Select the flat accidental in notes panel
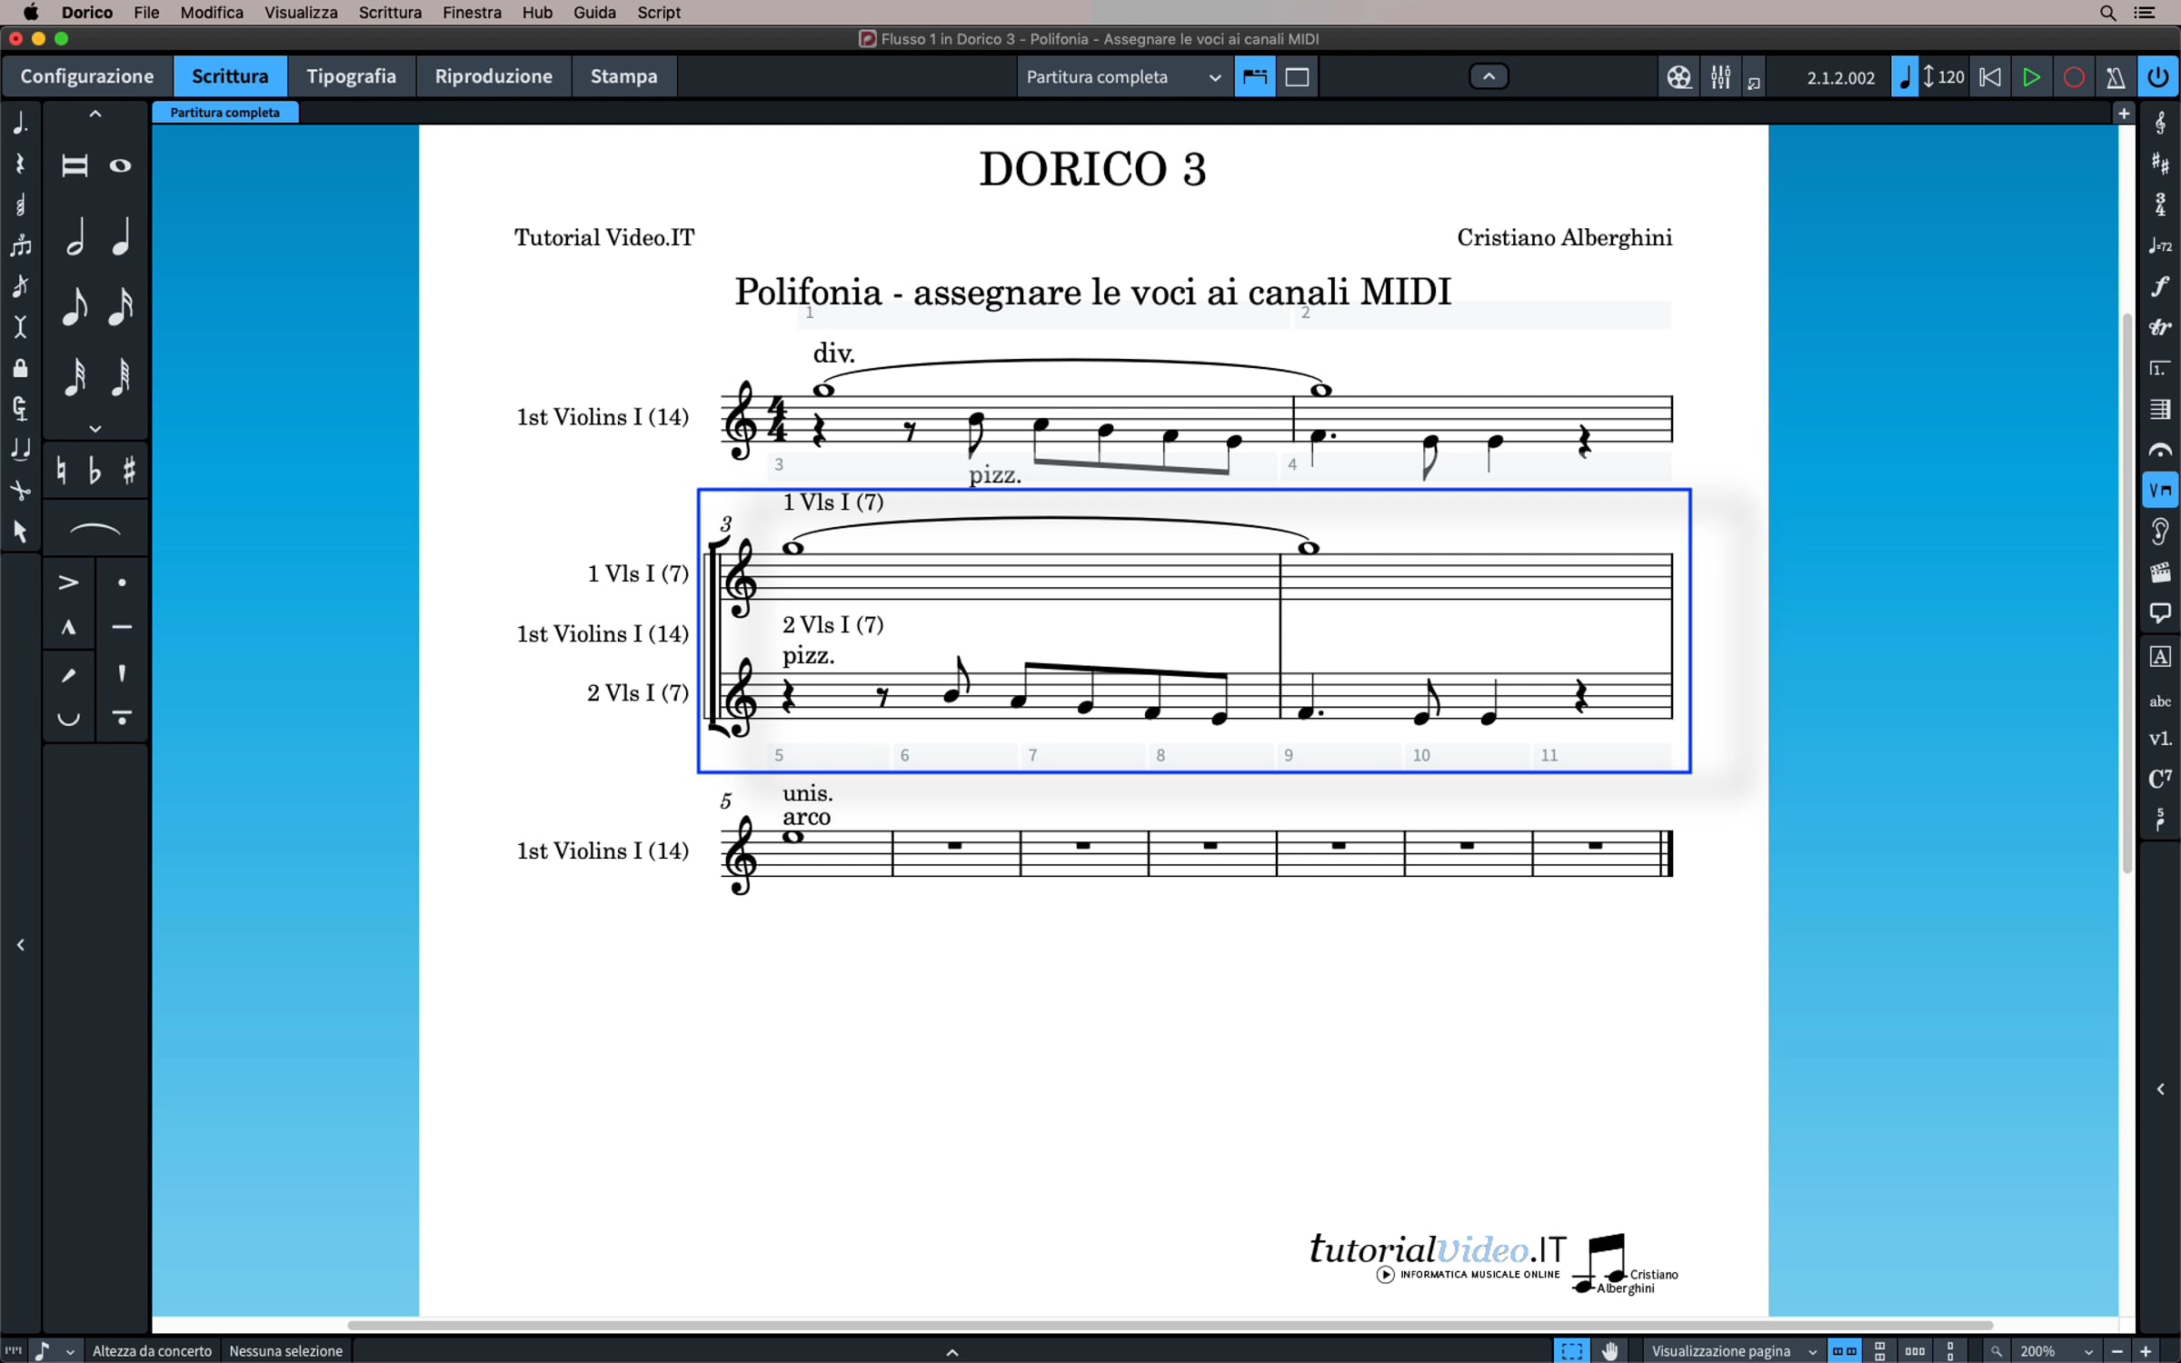The image size is (2181, 1363). tap(95, 471)
